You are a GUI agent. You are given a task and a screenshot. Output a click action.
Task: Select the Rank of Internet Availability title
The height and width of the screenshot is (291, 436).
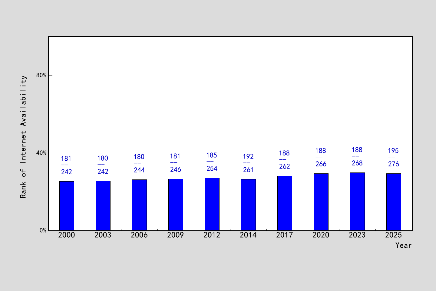click(x=23, y=137)
